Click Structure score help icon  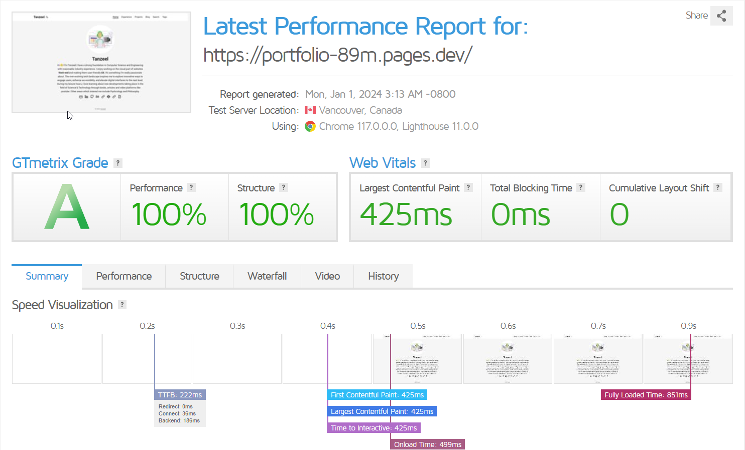pos(284,187)
